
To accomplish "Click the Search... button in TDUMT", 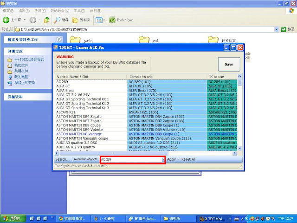I will coord(63,159).
